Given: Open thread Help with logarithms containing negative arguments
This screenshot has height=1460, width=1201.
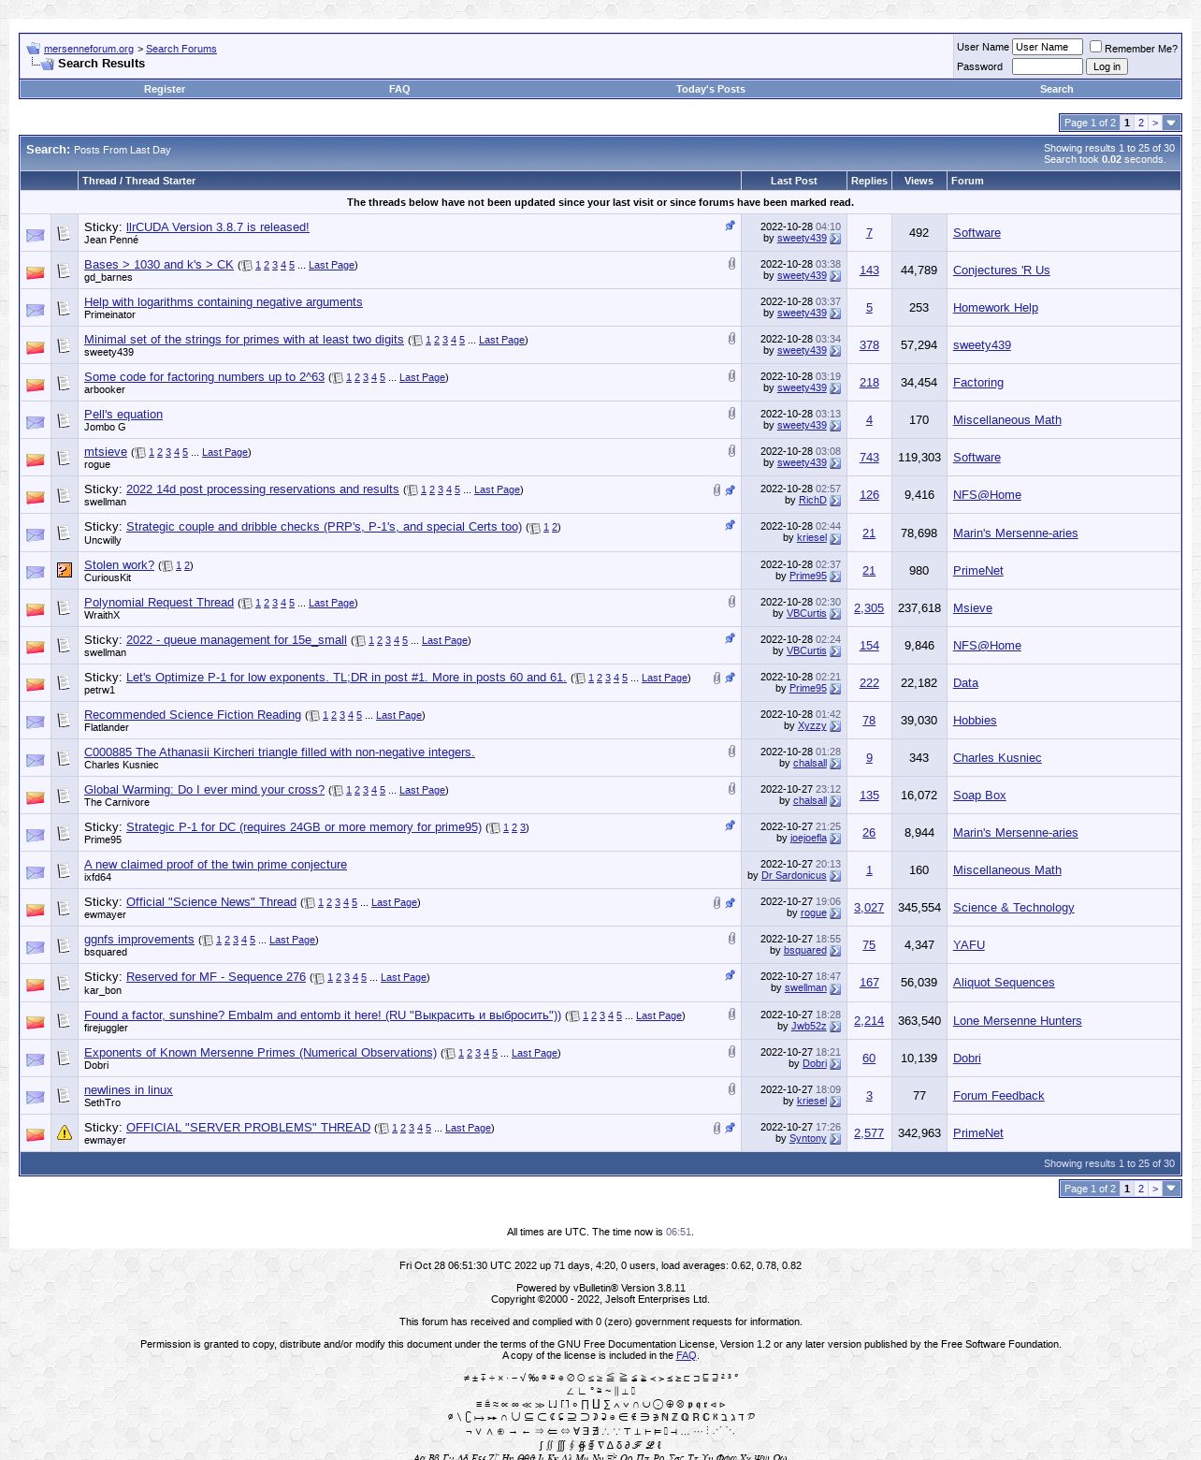Looking at the screenshot, I should (224, 302).
